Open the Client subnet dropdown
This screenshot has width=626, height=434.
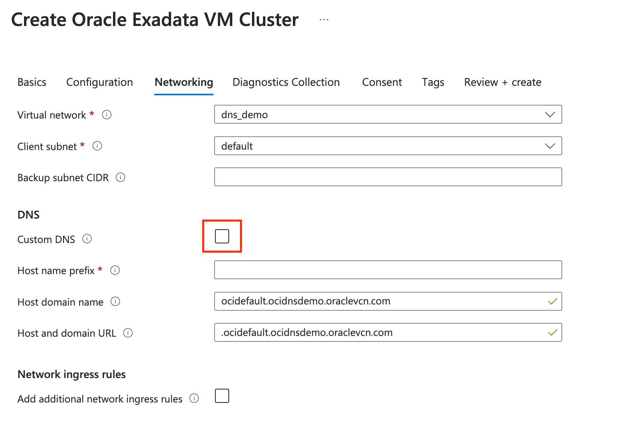(388, 146)
